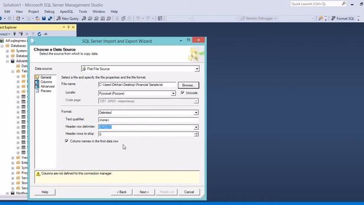
Task: Click the Save All icon in the toolbar
Action: click(50, 18)
